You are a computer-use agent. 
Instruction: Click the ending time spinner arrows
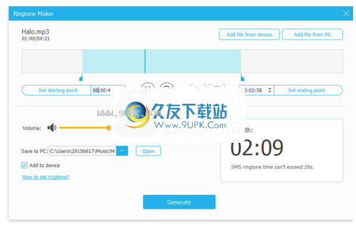coord(270,90)
